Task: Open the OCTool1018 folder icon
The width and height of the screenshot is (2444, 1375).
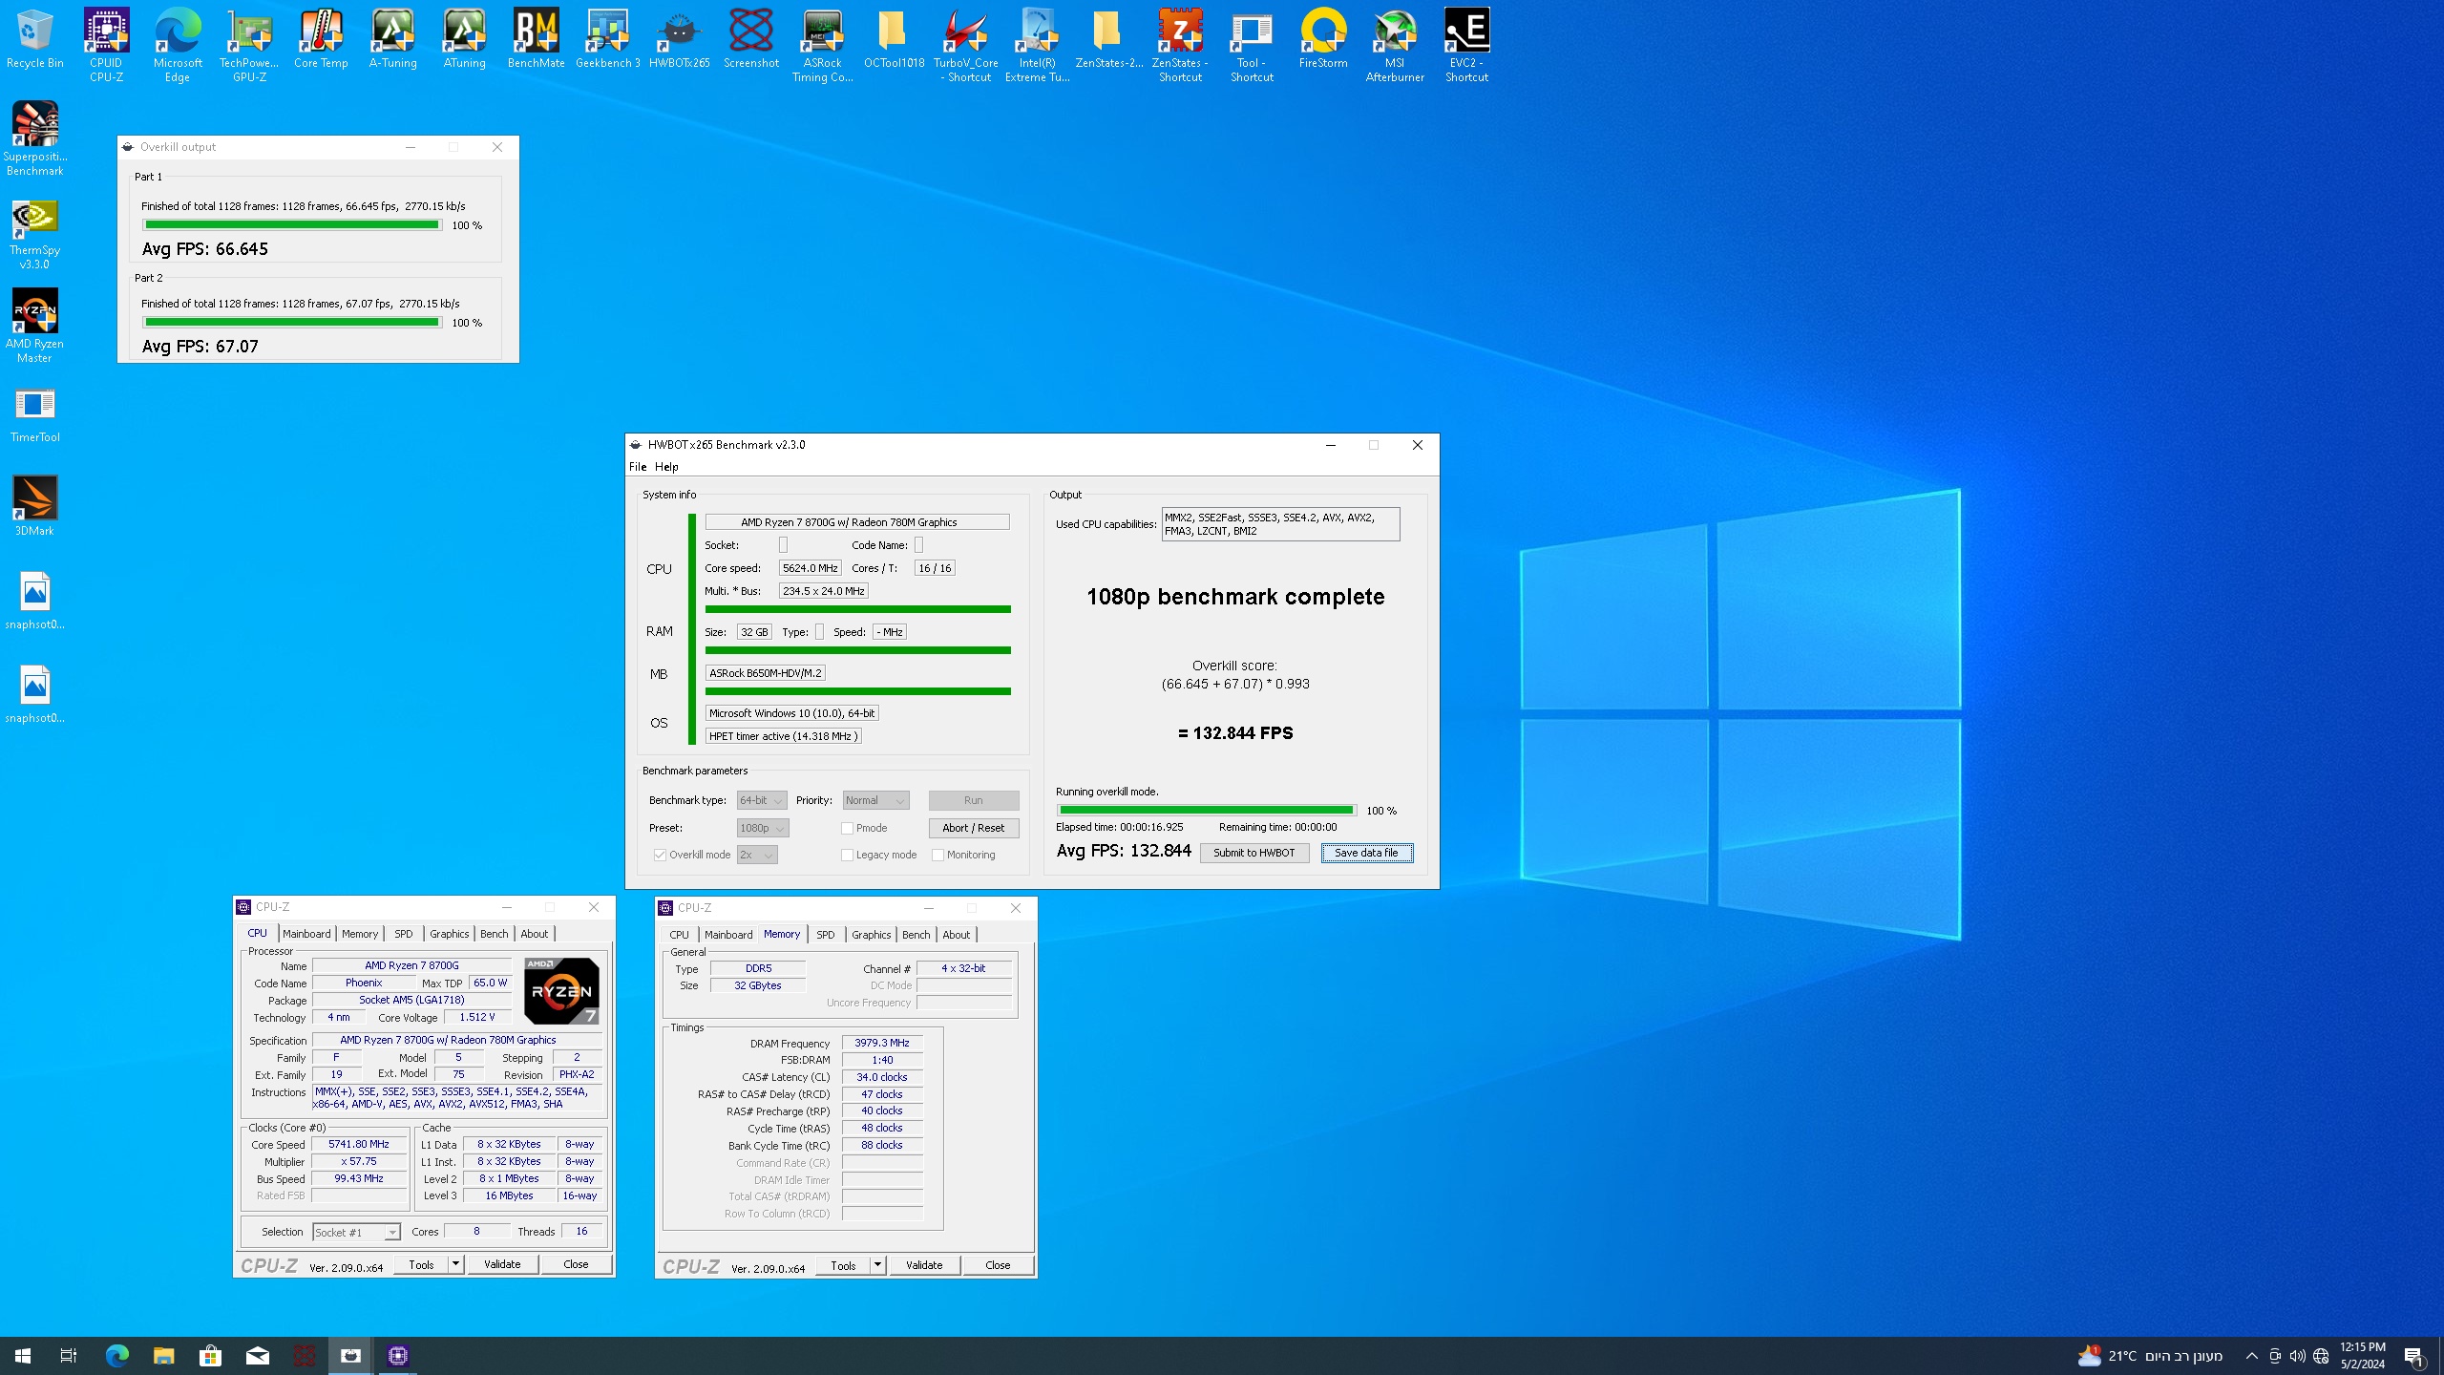Action: pos(894,38)
